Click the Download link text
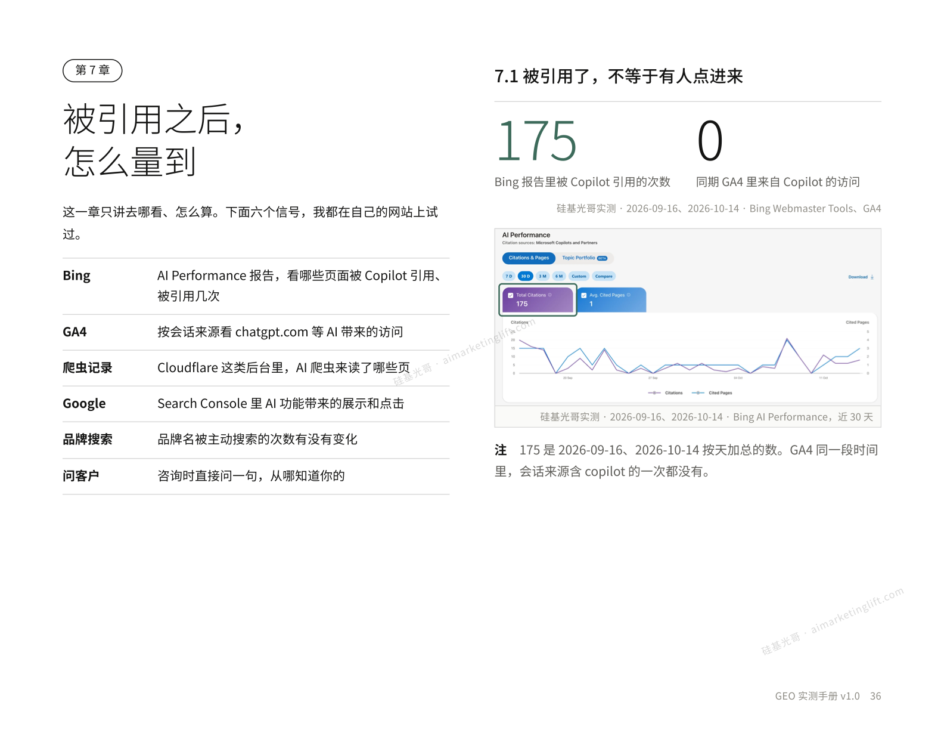 858,277
